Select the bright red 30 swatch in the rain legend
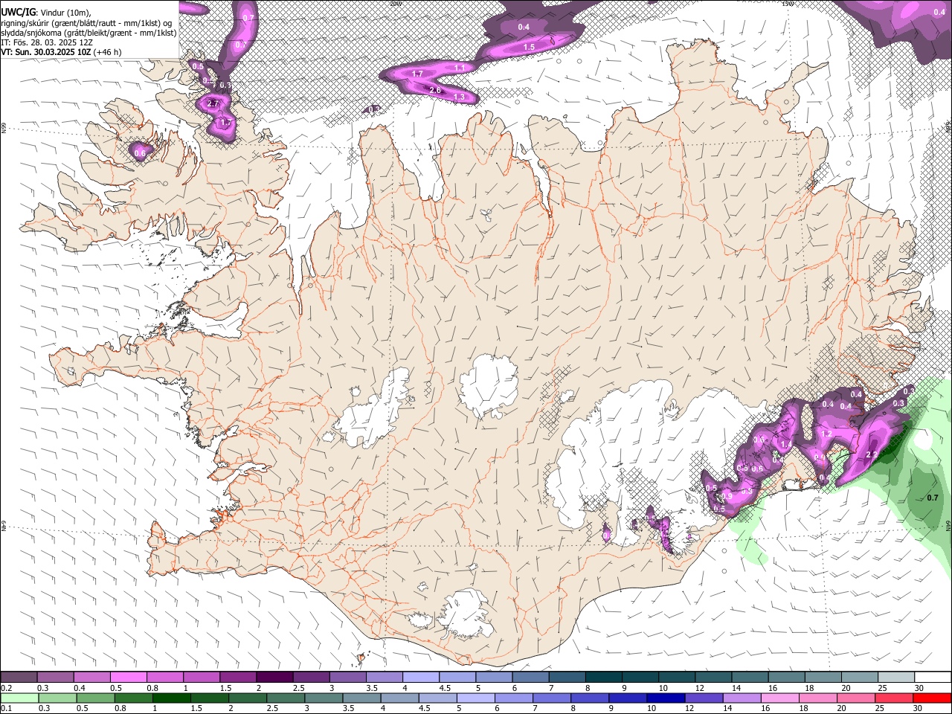Image resolution: width=952 pixels, height=714 pixels. [x=933, y=698]
